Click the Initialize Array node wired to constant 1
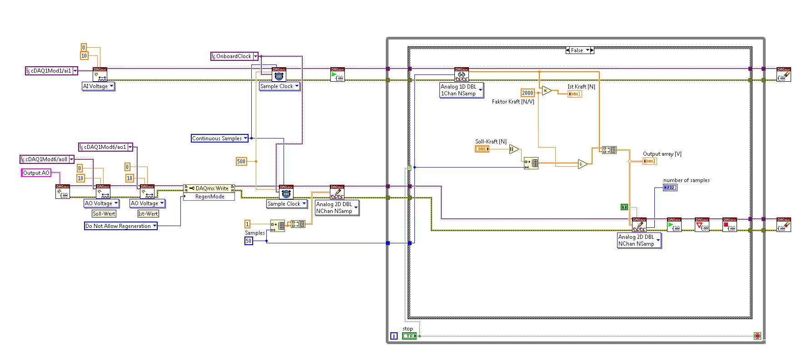The width and height of the screenshot is (807, 360). click(x=278, y=226)
